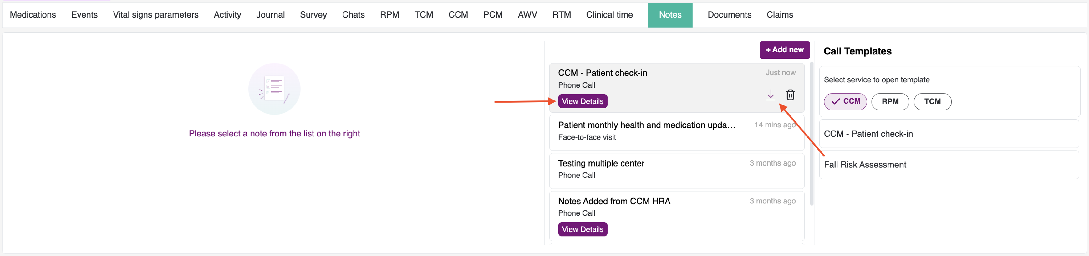Open the CCM - Patient check-in call template
The width and height of the screenshot is (1089, 256).
868,134
